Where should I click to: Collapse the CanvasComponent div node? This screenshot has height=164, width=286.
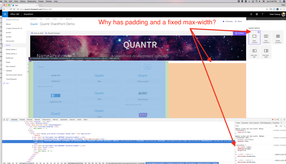[27, 125]
